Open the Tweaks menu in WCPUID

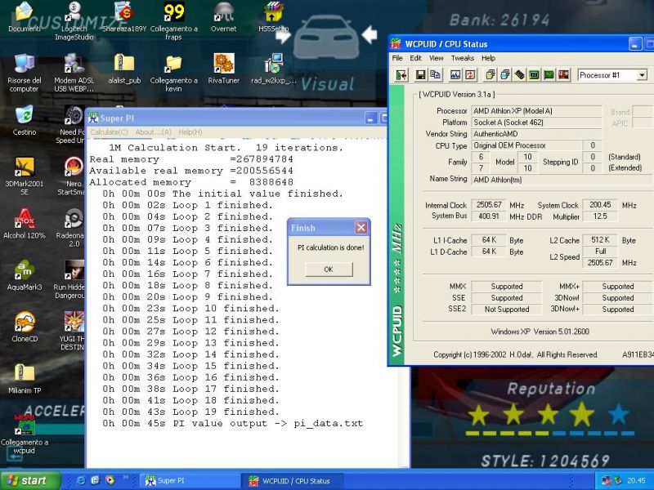pos(463,58)
